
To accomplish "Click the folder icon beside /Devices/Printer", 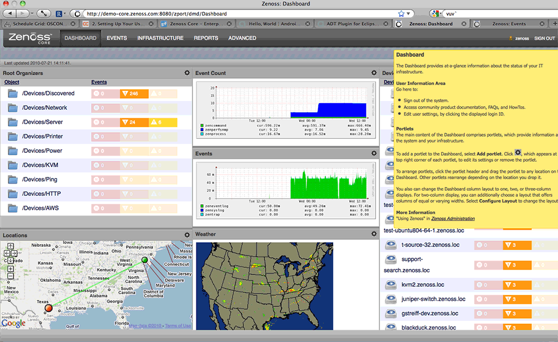I will 13,136.
